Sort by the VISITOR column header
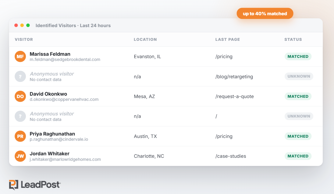 24,39
